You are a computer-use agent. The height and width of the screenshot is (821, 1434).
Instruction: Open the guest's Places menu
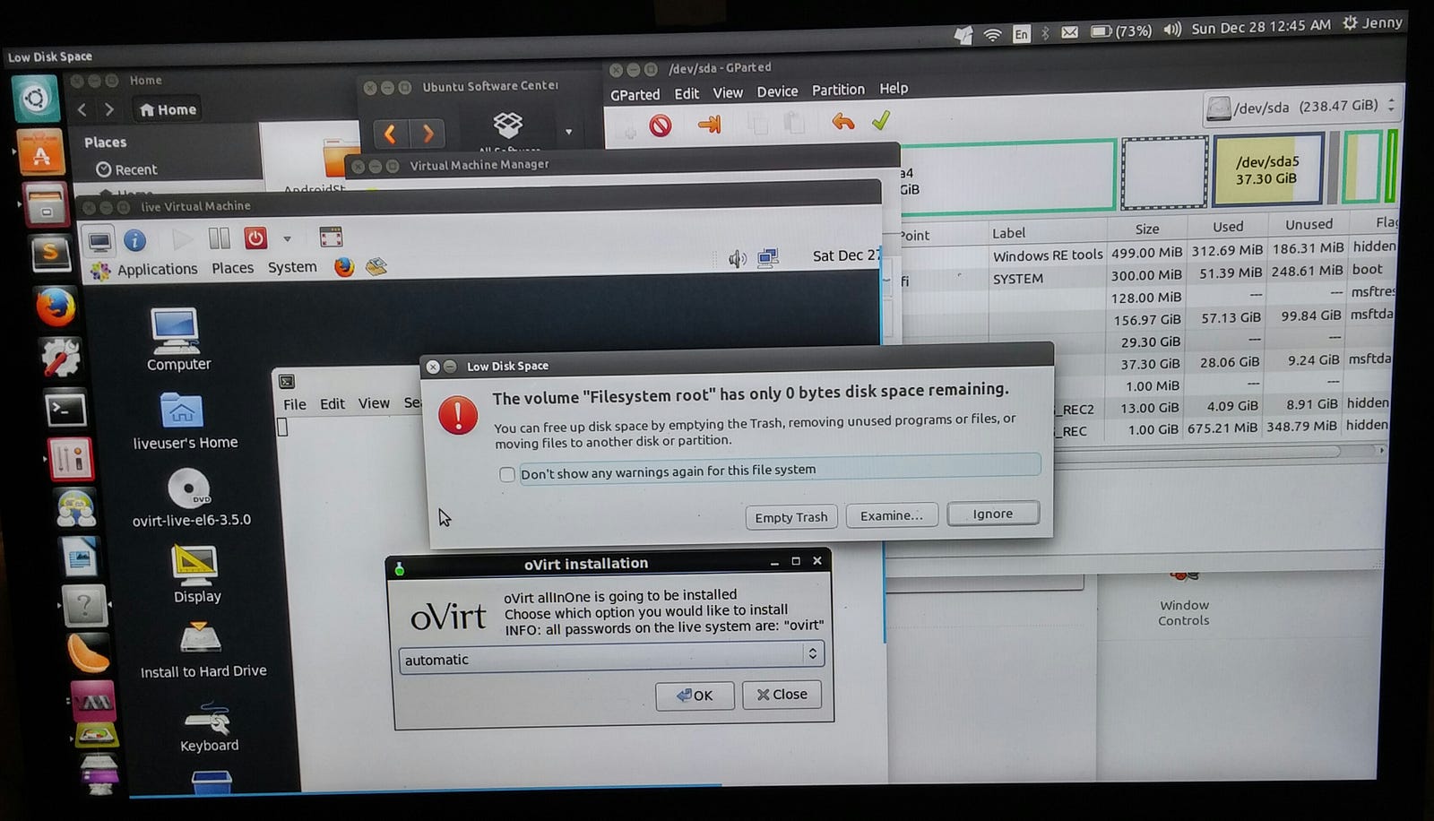coord(233,268)
